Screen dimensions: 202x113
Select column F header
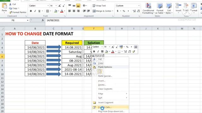click(x=94, y=29)
